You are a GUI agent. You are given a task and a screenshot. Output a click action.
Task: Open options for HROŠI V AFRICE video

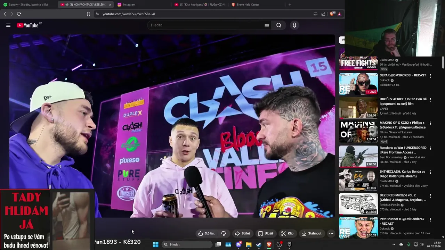pos(430,99)
